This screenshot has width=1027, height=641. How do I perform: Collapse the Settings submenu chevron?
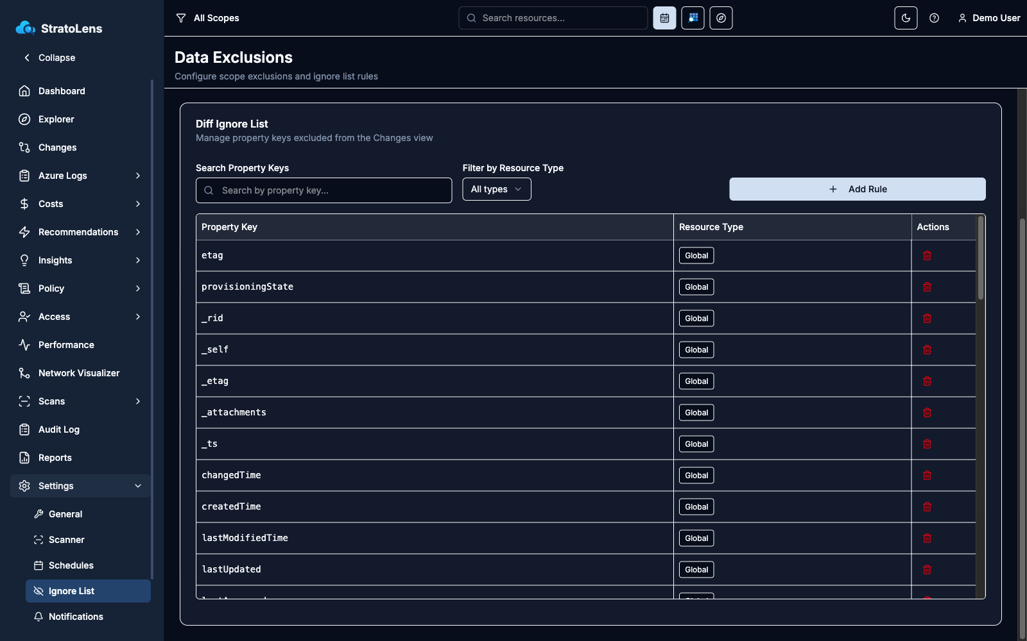(x=138, y=486)
